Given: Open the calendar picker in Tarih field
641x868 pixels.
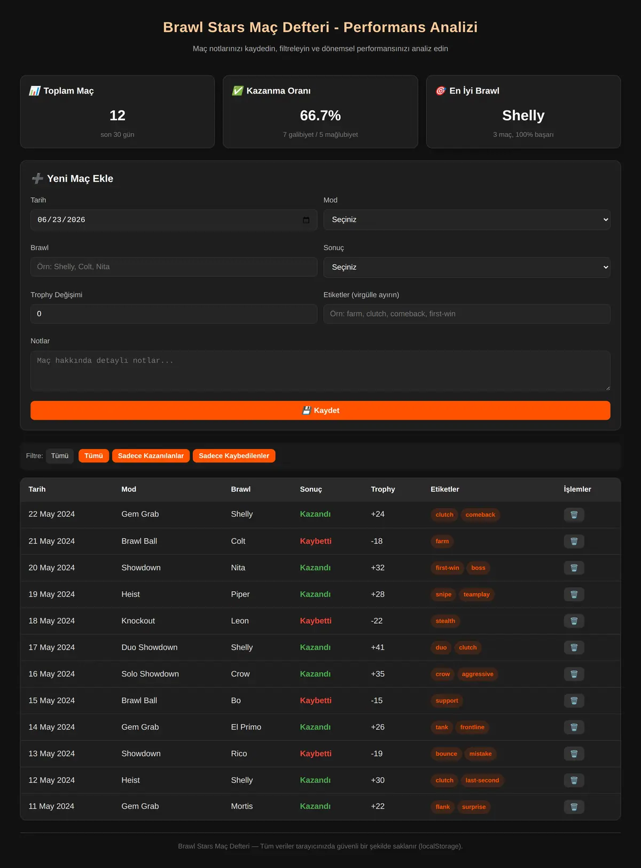Looking at the screenshot, I should (x=306, y=220).
